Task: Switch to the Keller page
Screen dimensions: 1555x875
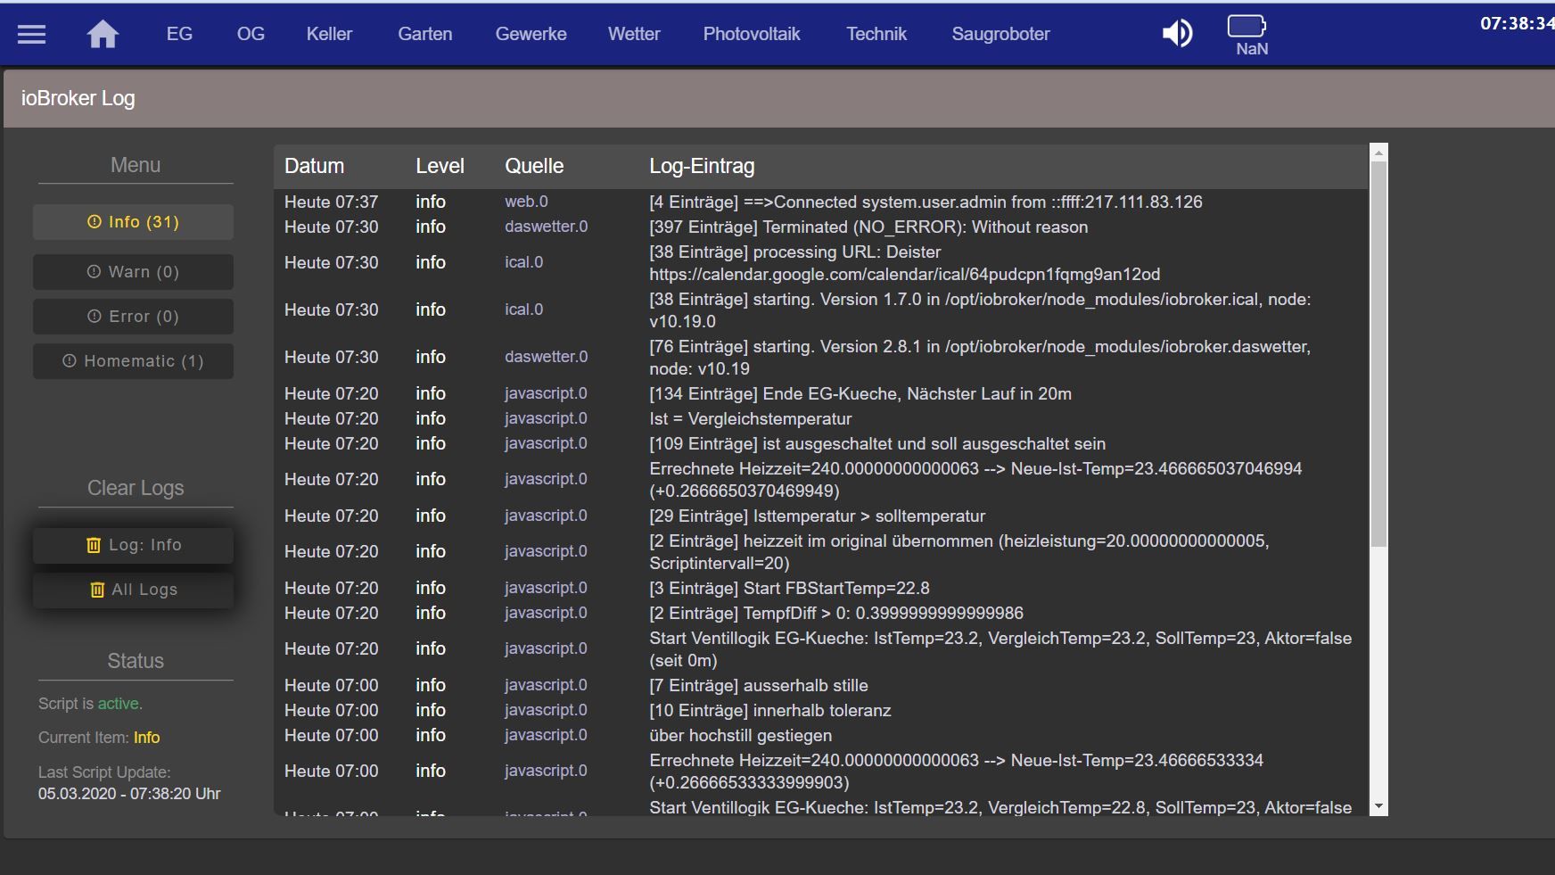Action: (x=329, y=34)
